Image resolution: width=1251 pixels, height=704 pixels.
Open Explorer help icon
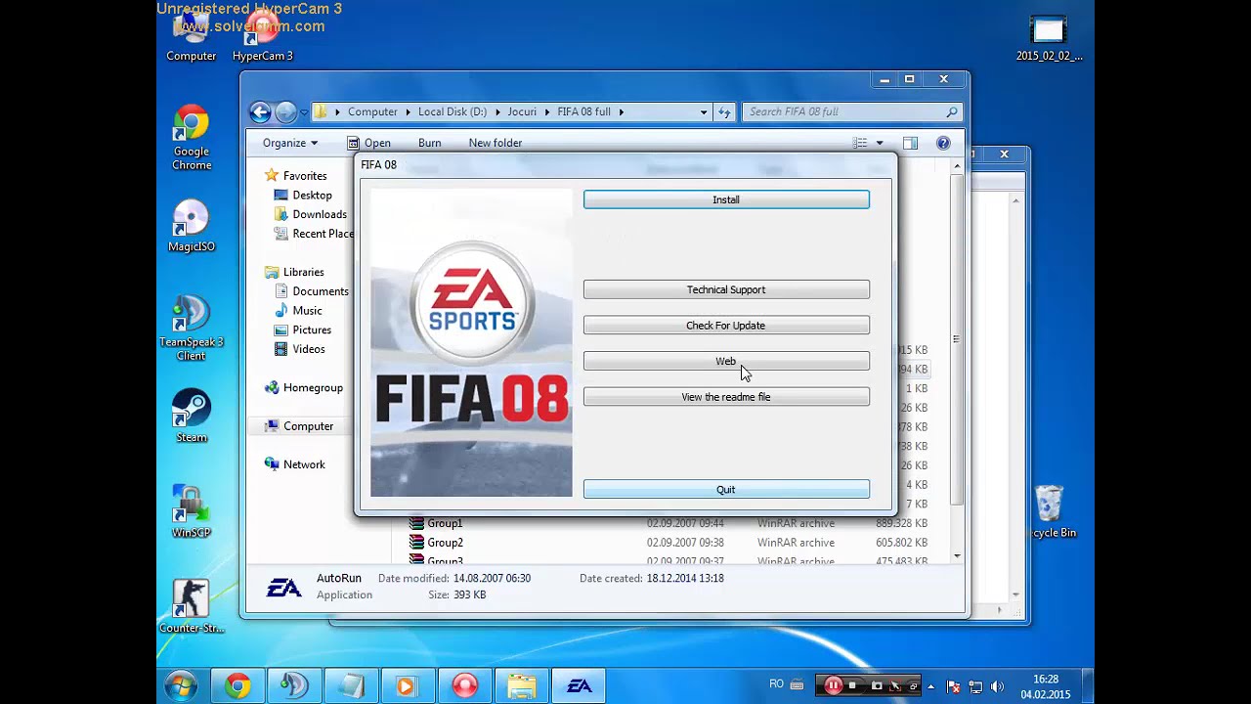[943, 144]
